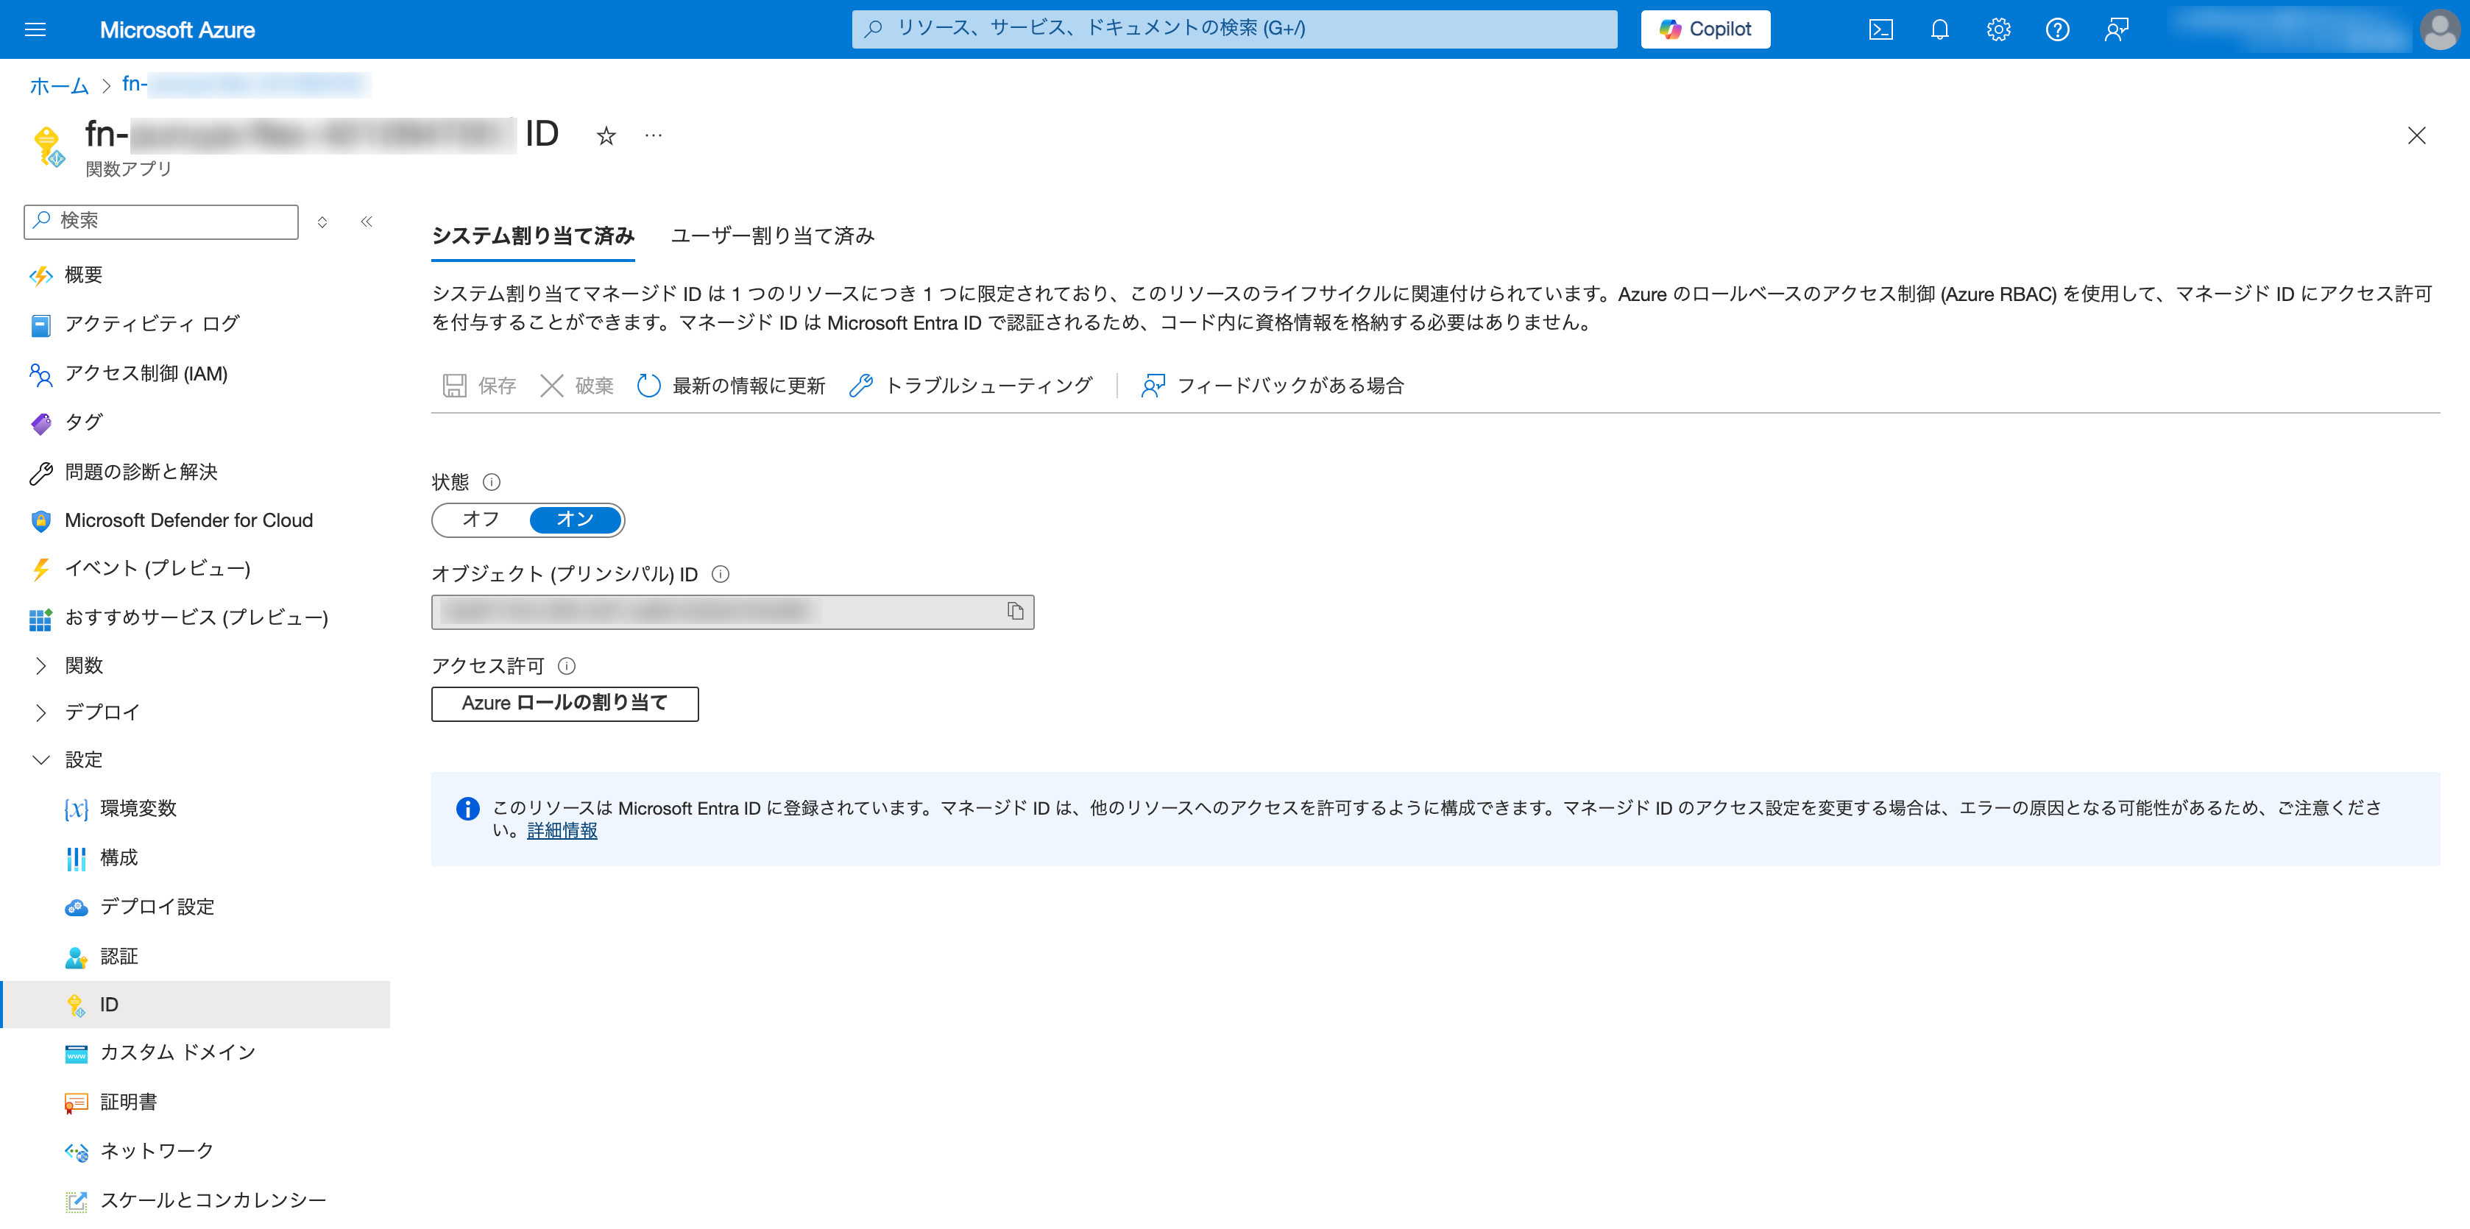
Task: Favorite this resource with star icon
Action: coord(605,136)
